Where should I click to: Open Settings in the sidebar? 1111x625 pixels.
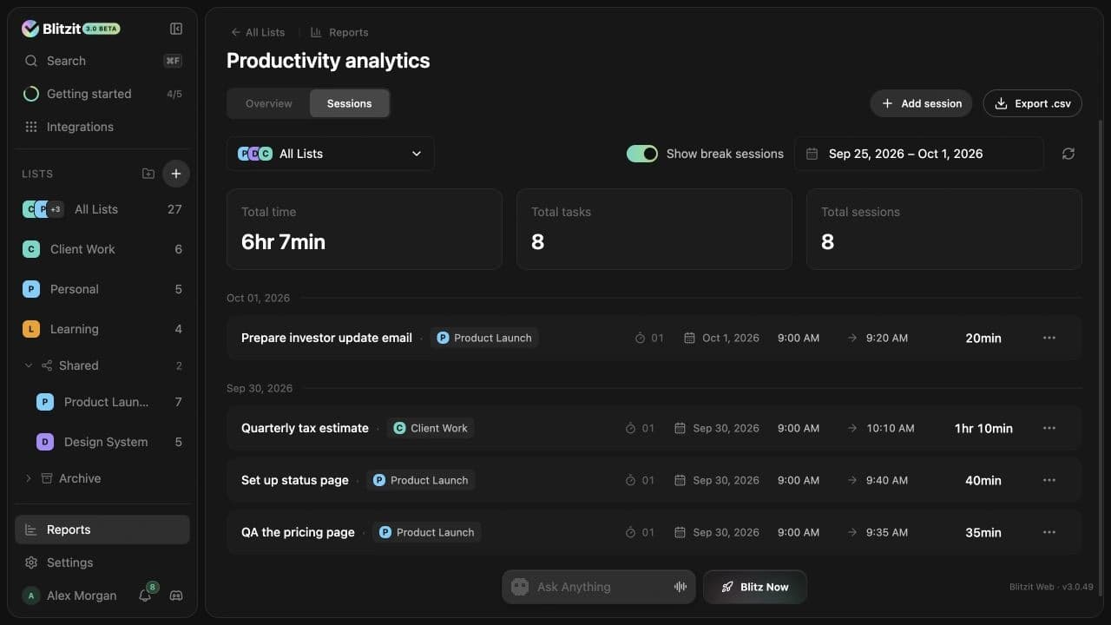pyautogui.click(x=102, y=562)
